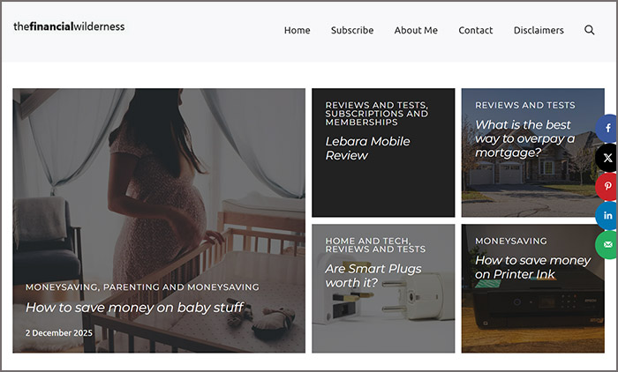Navigate to About Me page

pos(416,30)
